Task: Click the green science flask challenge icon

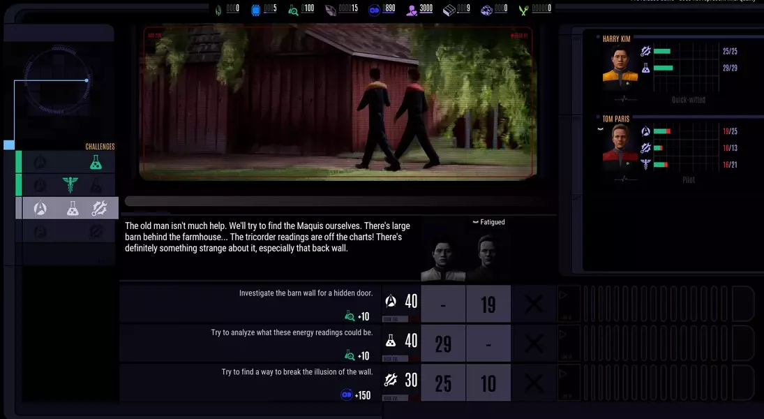Action: point(96,162)
